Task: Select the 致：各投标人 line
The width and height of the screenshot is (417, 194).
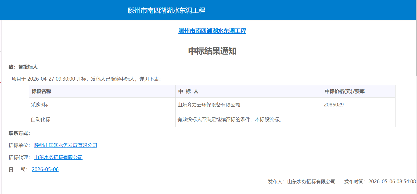Action: (x=23, y=67)
